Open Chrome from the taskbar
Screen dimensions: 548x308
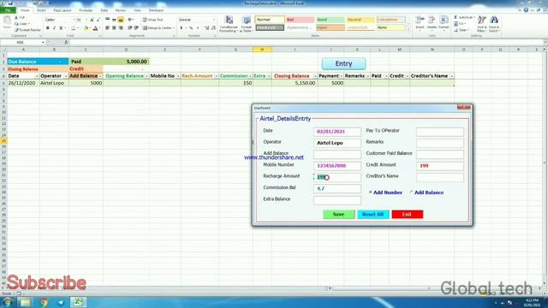44,302
